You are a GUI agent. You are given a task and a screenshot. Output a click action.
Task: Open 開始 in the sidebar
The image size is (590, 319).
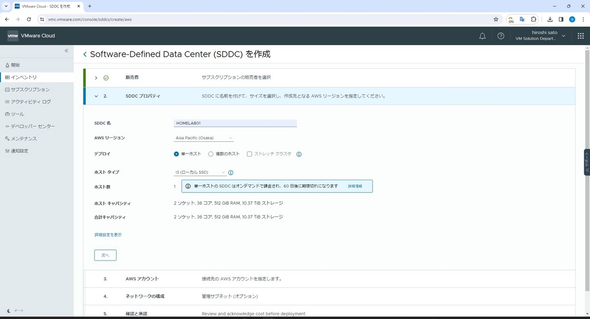37,65
